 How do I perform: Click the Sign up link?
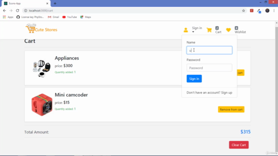[227, 92]
